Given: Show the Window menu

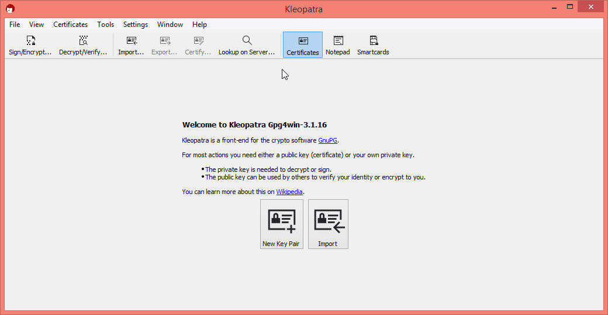Looking at the screenshot, I should (170, 25).
